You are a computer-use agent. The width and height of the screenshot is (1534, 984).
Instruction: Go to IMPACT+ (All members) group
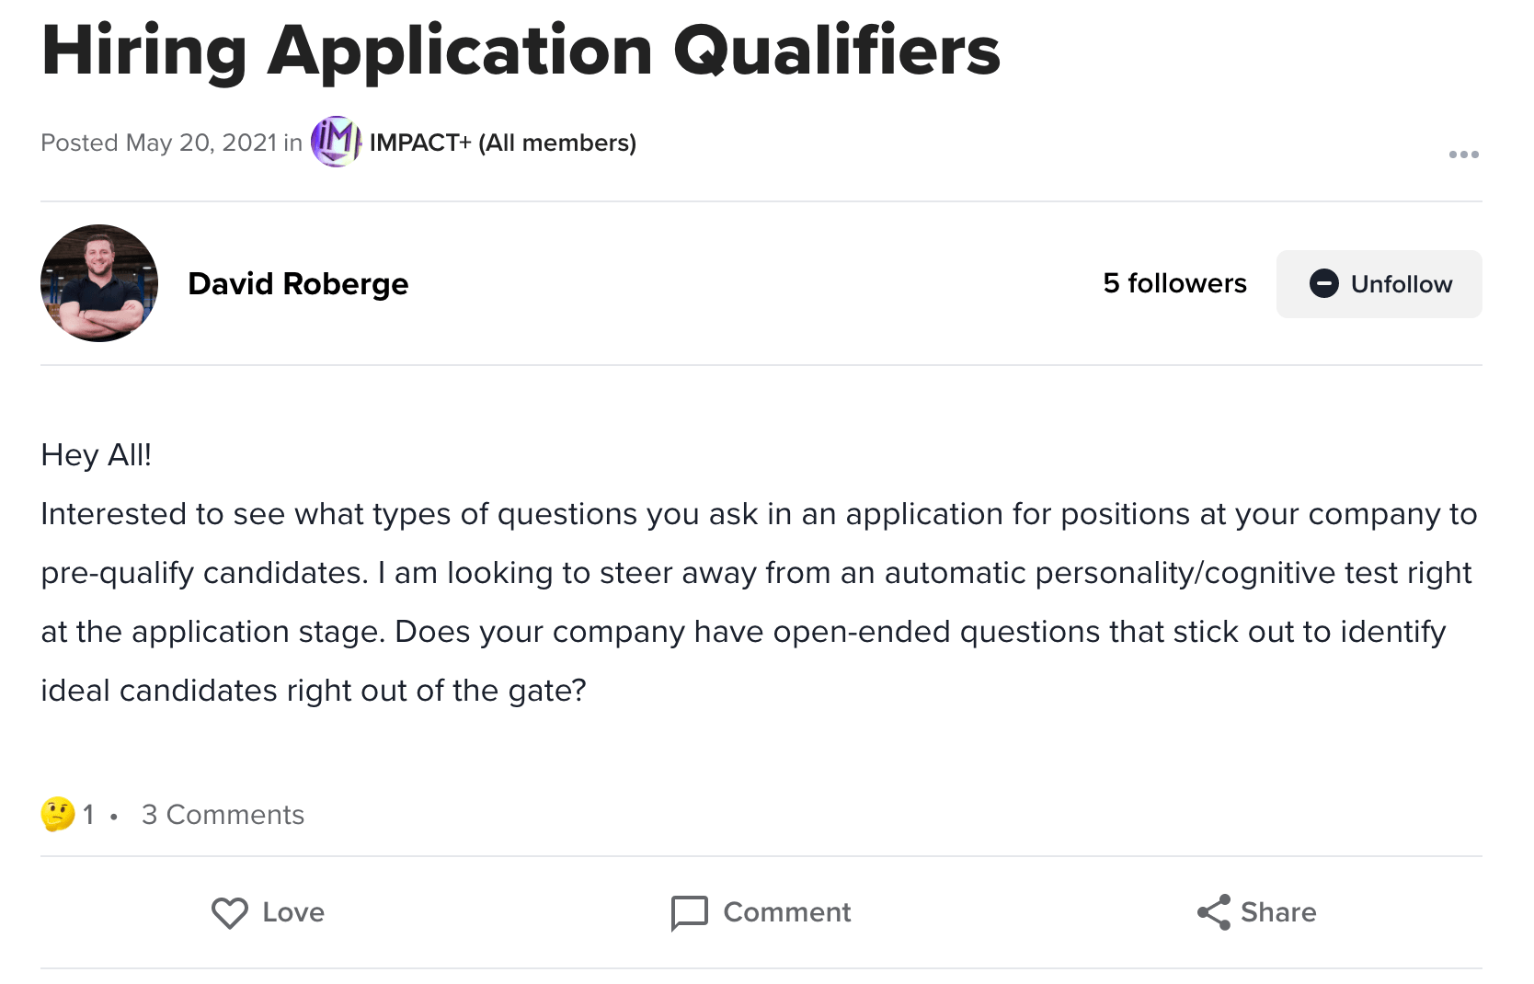(503, 143)
